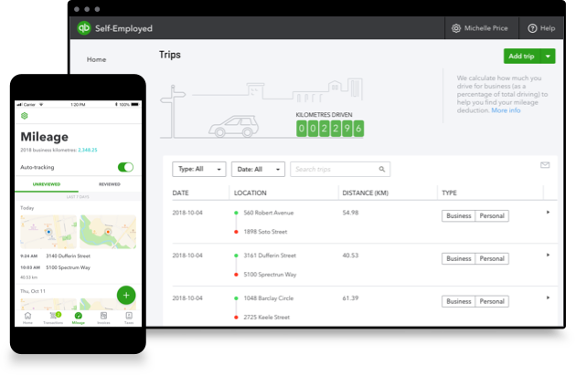
Task: Mark 3161 Dufferin Street trip as Business
Action: point(458,258)
